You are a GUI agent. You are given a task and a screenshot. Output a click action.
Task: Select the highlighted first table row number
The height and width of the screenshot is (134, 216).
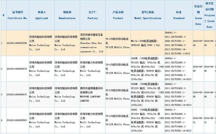click(x=1, y=43)
